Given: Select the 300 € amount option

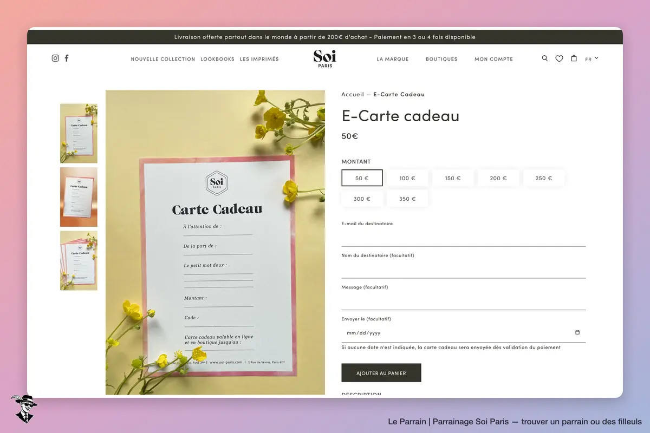Looking at the screenshot, I should pyautogui.click(x=362, y=199).
